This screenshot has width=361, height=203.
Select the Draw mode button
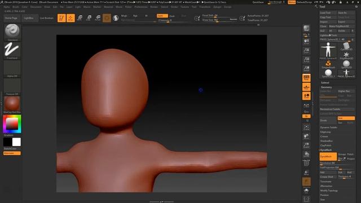click(71, 18)
